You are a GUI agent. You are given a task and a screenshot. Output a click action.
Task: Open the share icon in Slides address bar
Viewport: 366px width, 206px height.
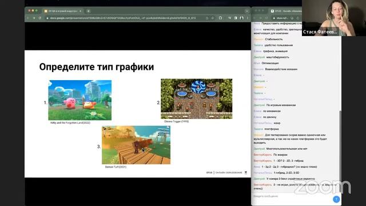207,18
